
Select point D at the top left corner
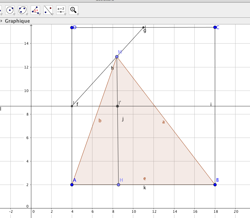point(72,28)
